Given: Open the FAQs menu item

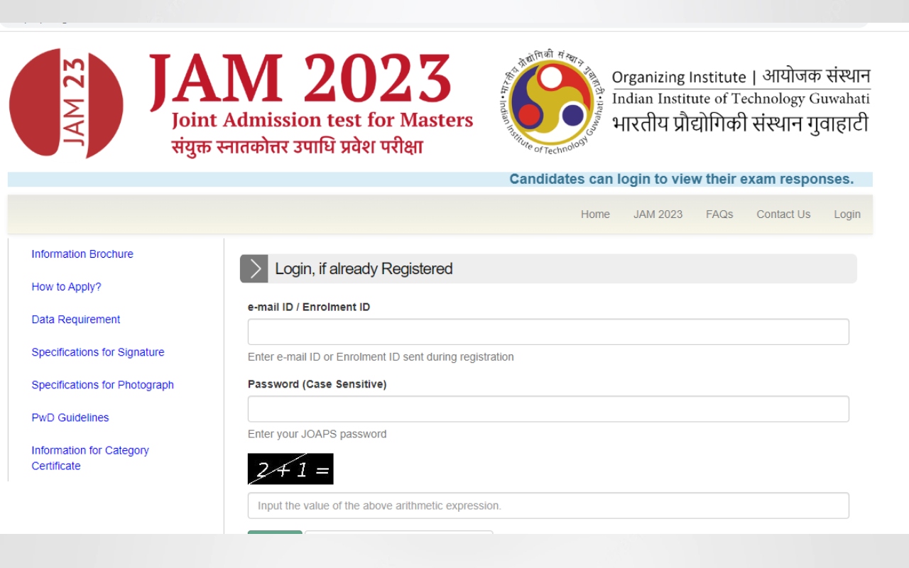Looking at the screenshot, I should (719, 214).
